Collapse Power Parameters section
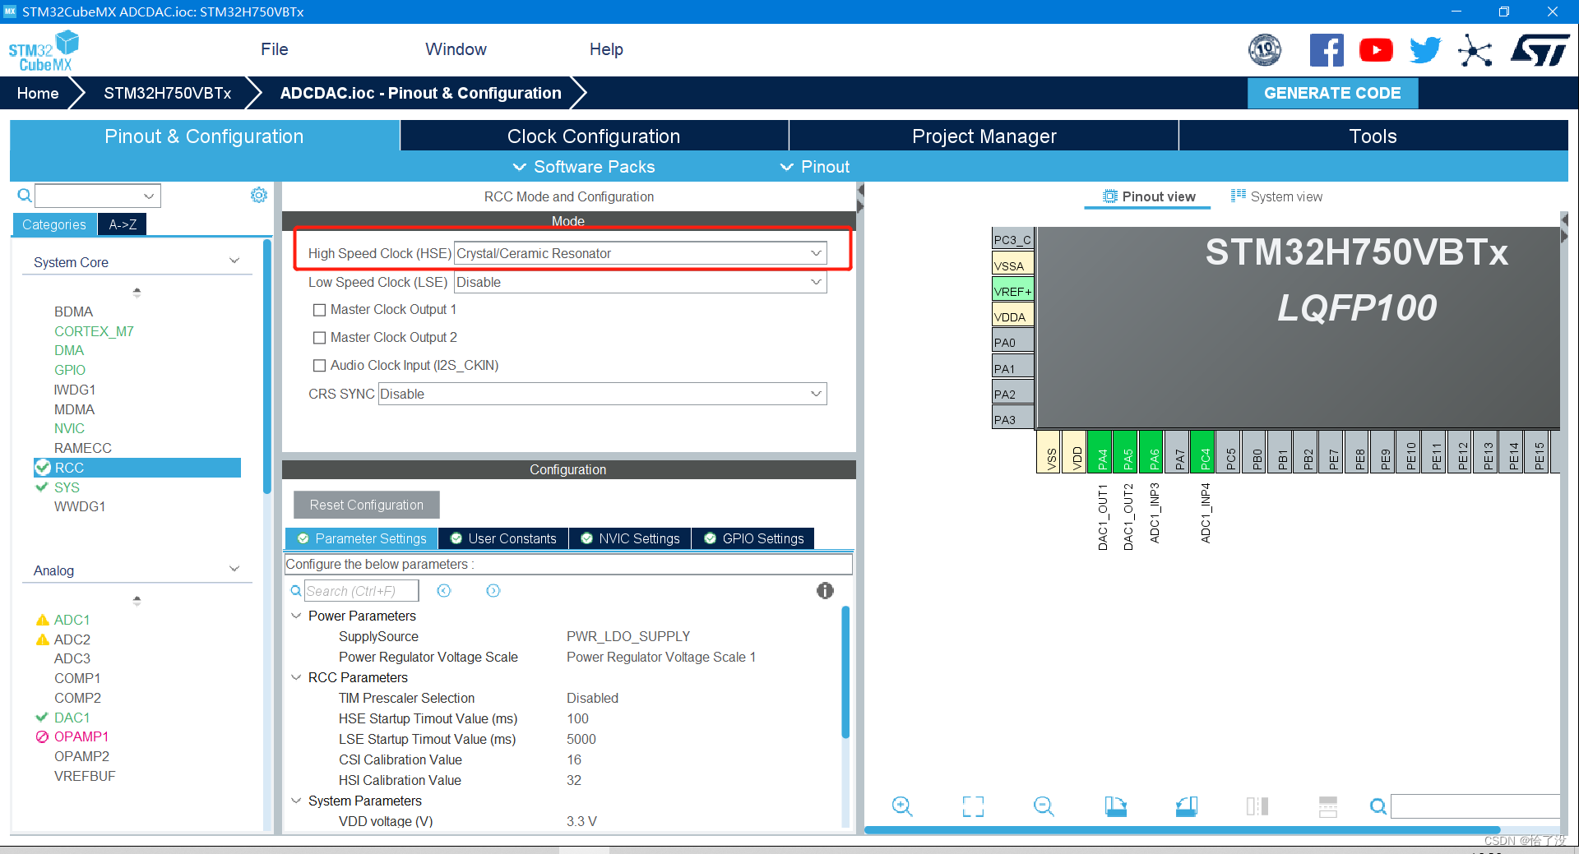 pyautogui.click(x=296, y=616)
